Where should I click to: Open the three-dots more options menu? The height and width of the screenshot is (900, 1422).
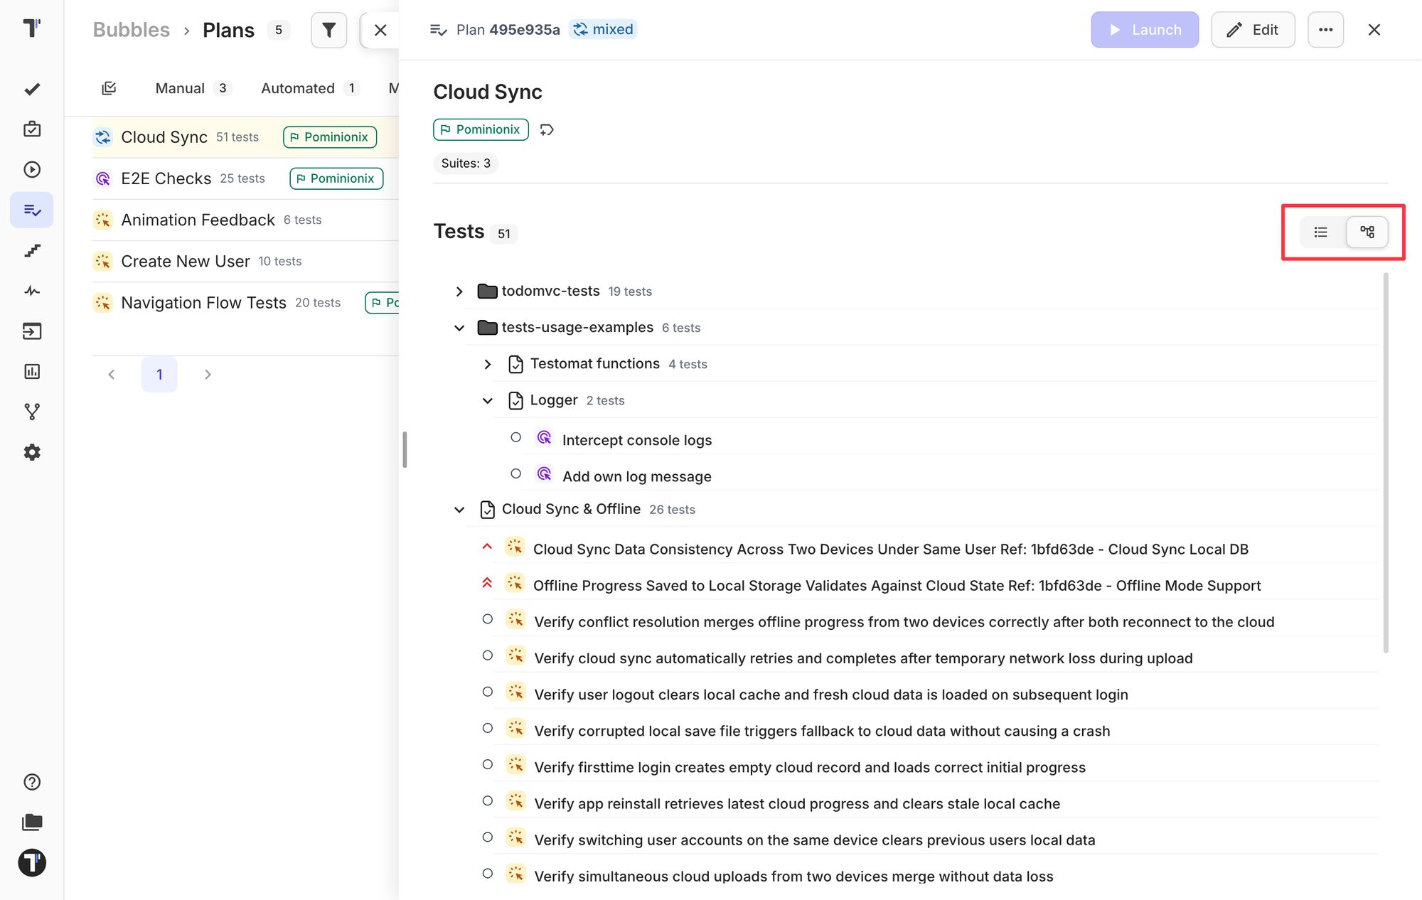[x=1325, y=30]
